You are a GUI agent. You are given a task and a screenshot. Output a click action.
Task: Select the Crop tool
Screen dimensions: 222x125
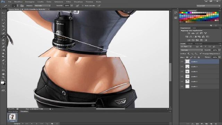(x=3, y=26)
